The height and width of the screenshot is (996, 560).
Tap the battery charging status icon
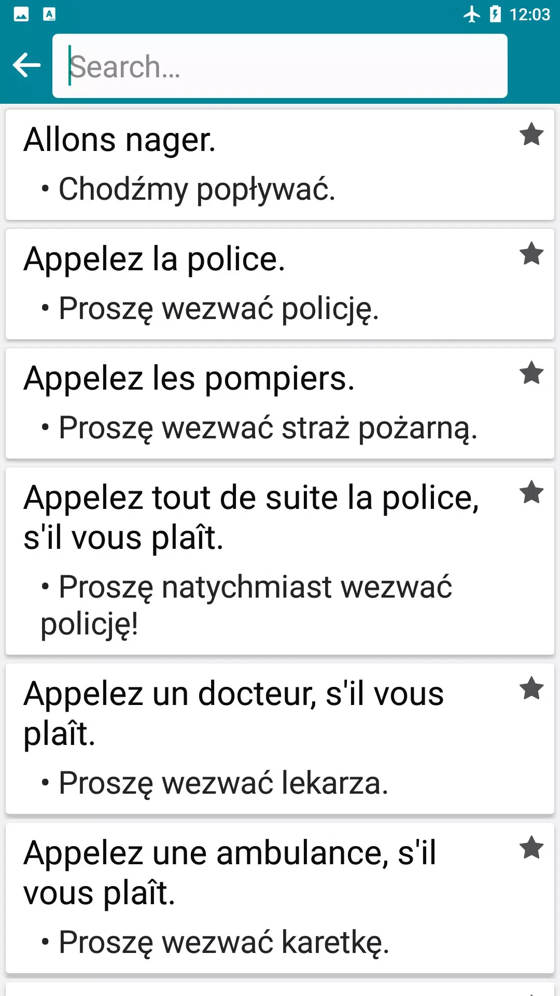495,14
